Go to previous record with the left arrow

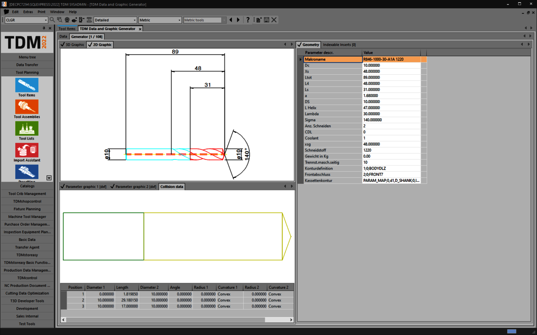pyautogui.click(x=231, y=20)
